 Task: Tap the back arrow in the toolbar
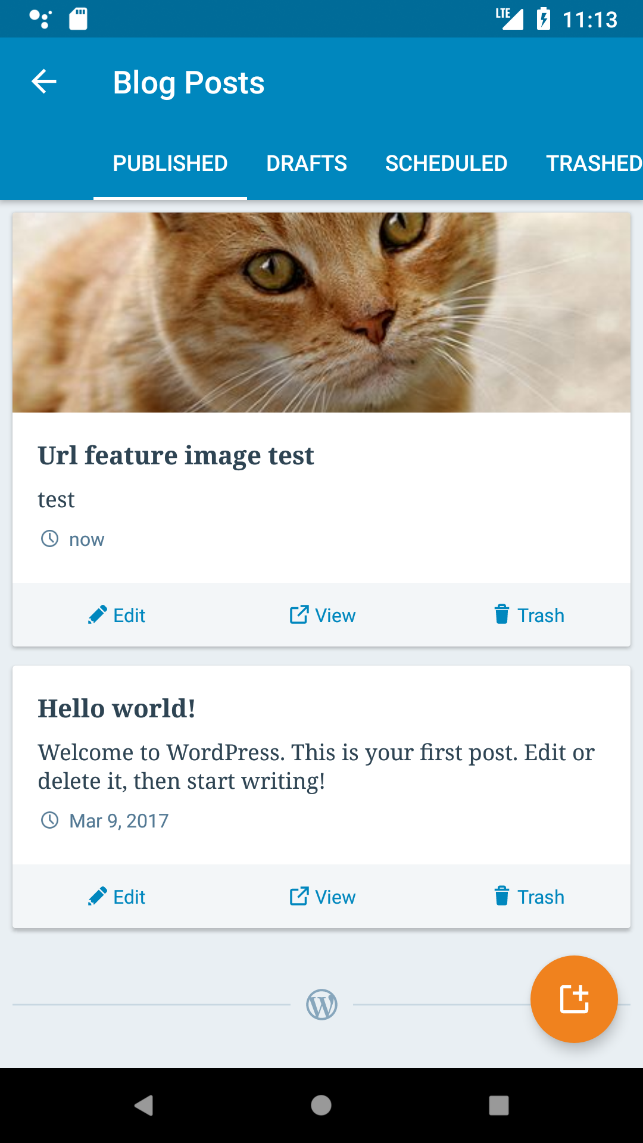[43, 82]
